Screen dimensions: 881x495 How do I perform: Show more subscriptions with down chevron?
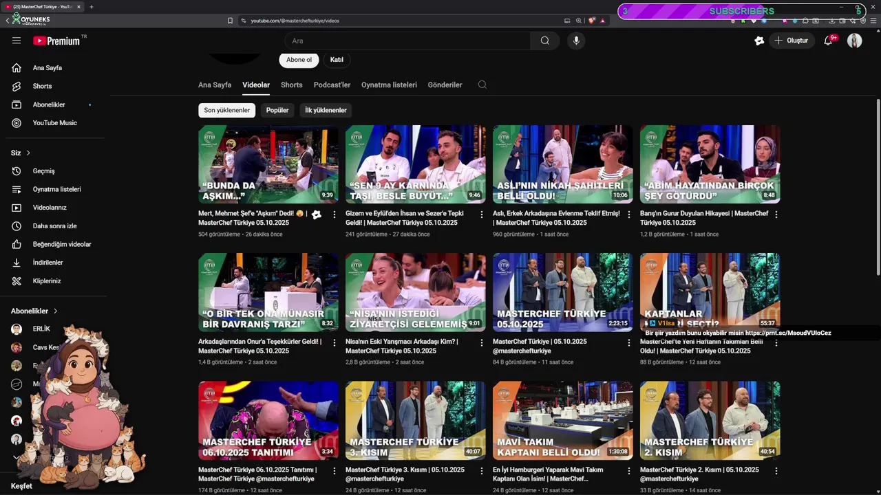click(x=17, y=457)
